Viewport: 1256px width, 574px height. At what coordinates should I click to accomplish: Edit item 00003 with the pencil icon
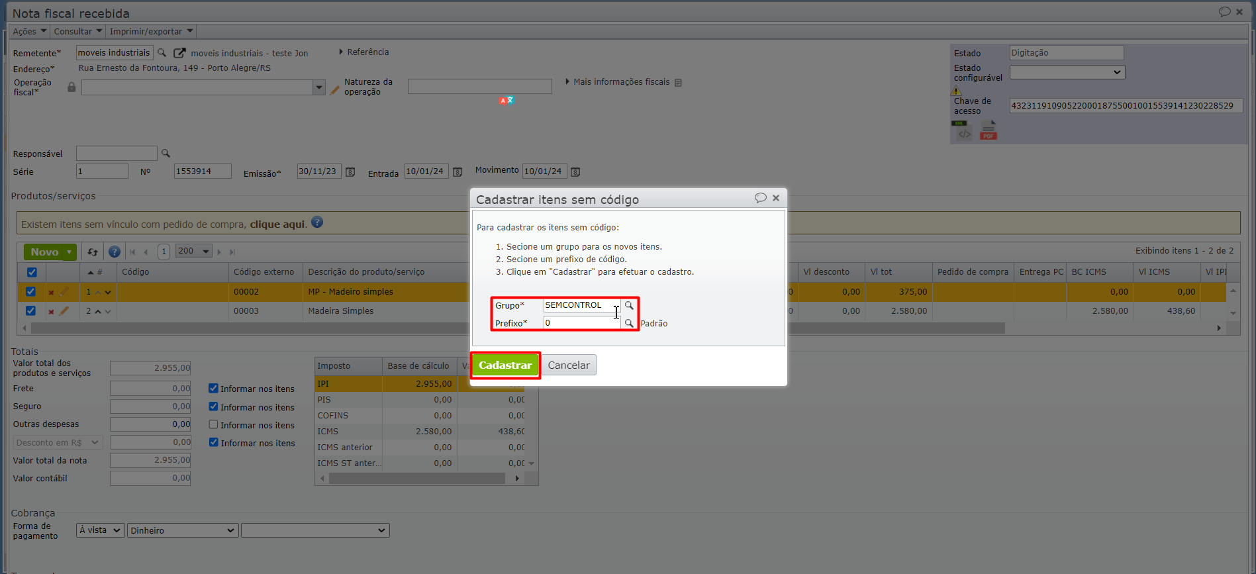64,311
